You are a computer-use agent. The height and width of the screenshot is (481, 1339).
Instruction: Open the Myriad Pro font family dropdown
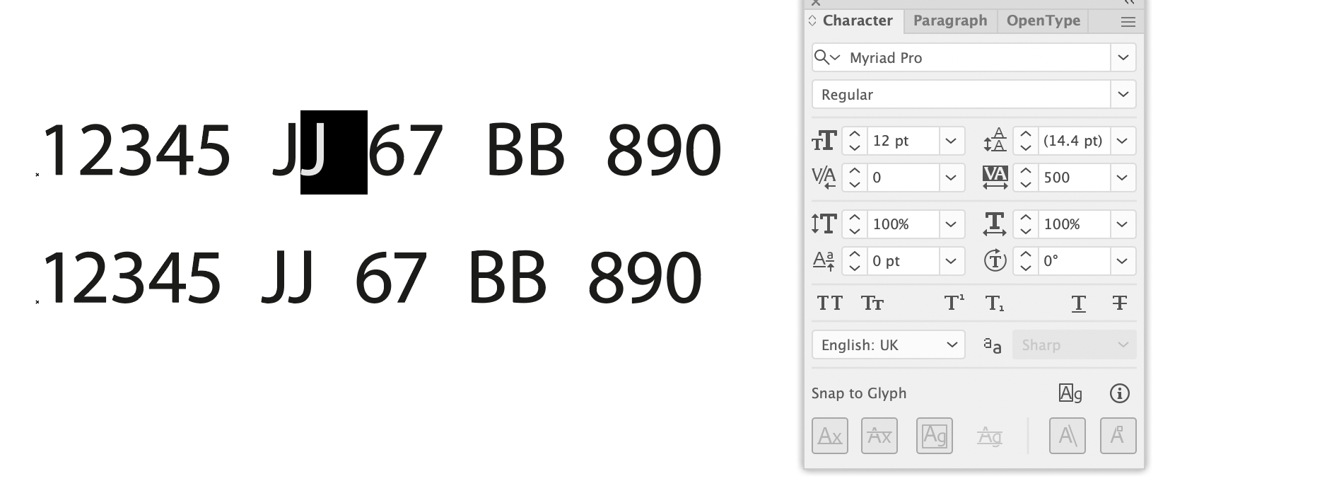(x=1123, y=57)
